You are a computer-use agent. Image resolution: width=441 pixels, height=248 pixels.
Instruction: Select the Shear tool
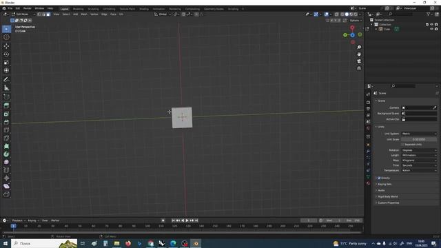(6, 186)
